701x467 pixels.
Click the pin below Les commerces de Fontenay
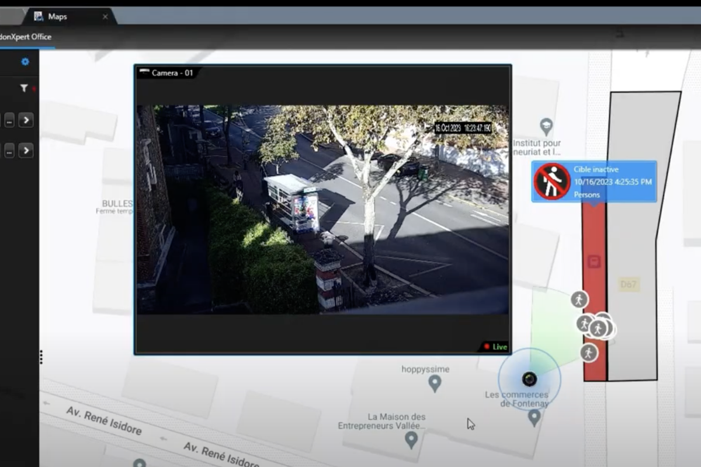point(534,417)
